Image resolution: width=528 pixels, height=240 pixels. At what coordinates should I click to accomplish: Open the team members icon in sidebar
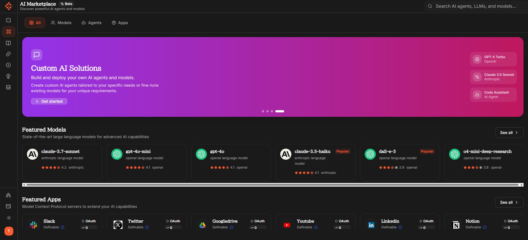[x=9, y=195]
